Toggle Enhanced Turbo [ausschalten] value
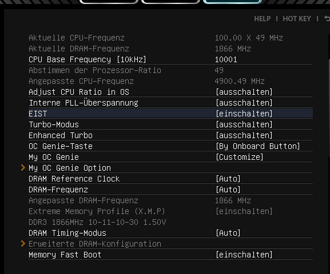The height and width of the screenshot is (274, 330). coord(244,135)
